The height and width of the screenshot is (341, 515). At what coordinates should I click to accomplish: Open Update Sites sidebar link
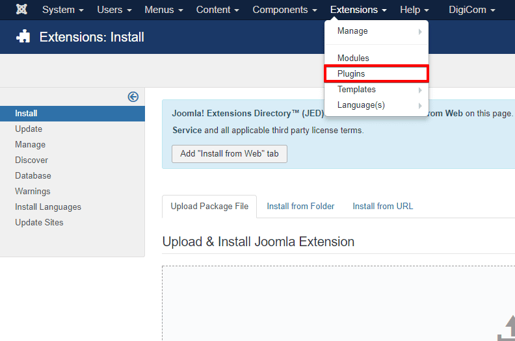pos(39,222)
